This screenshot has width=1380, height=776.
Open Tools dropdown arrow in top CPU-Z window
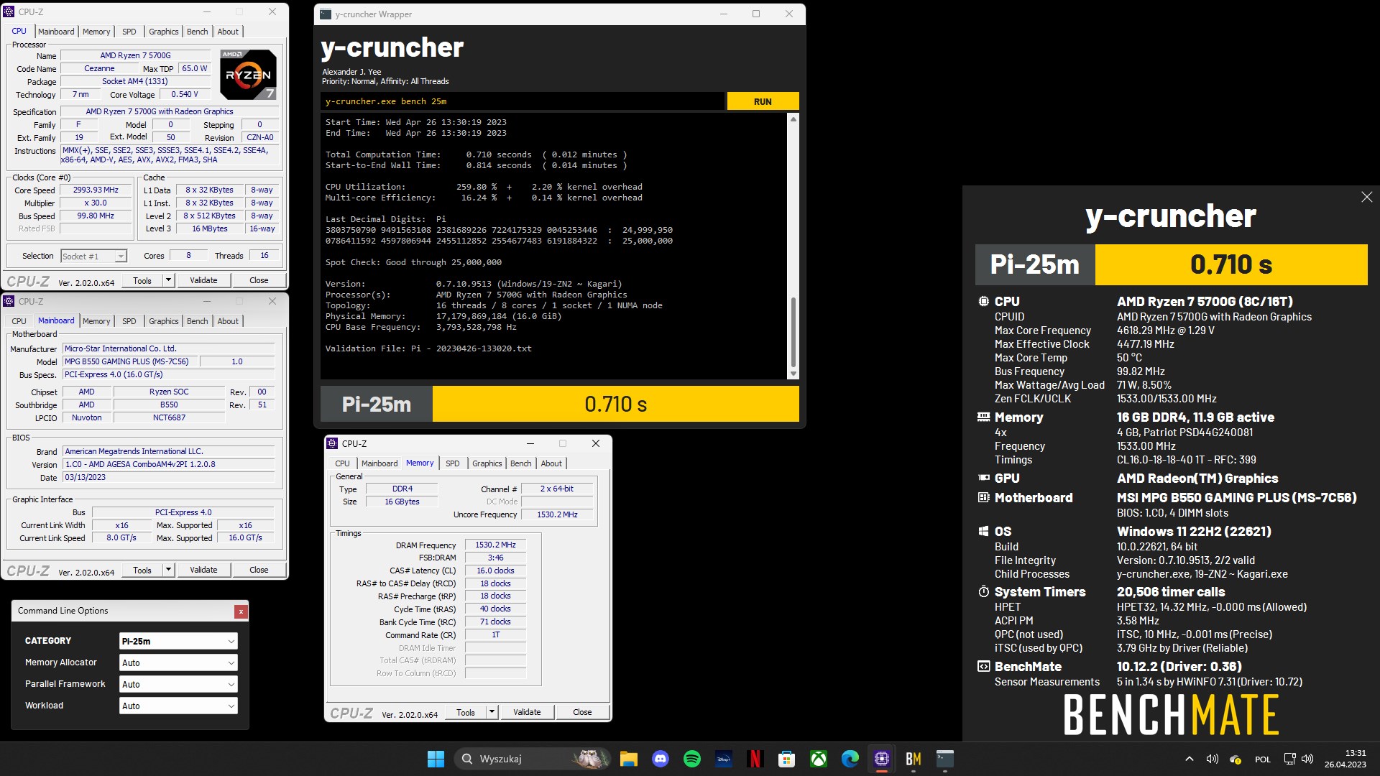pos(168,280)
